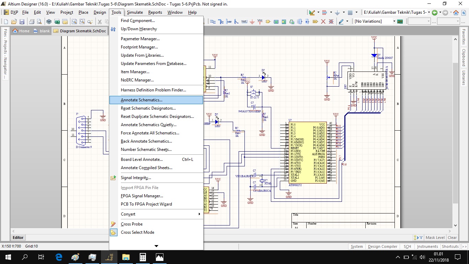This screenshot has height=264, width=469.
Task: Open the grids dropdown arrow
Action: pos(356,13)
